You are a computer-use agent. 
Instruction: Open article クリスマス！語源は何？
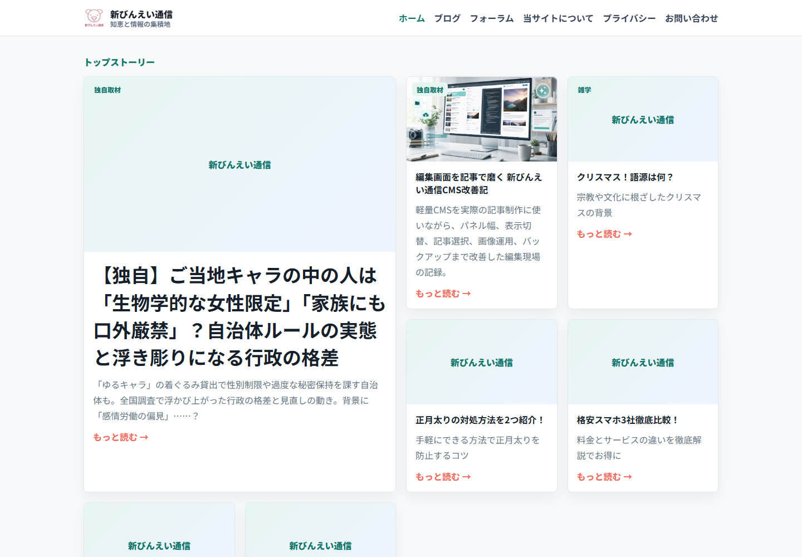pyautogui.click(x=625, y=177)
